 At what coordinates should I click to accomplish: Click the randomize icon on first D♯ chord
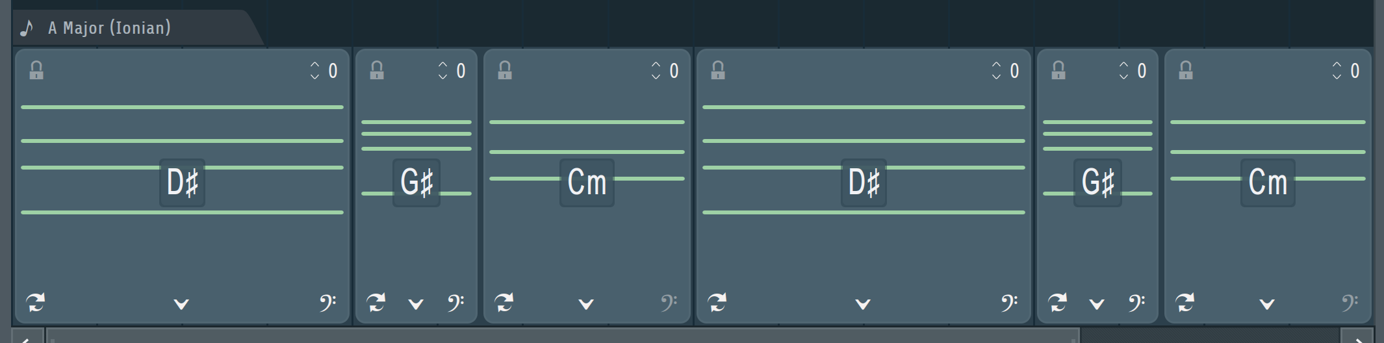coord(36,302)
